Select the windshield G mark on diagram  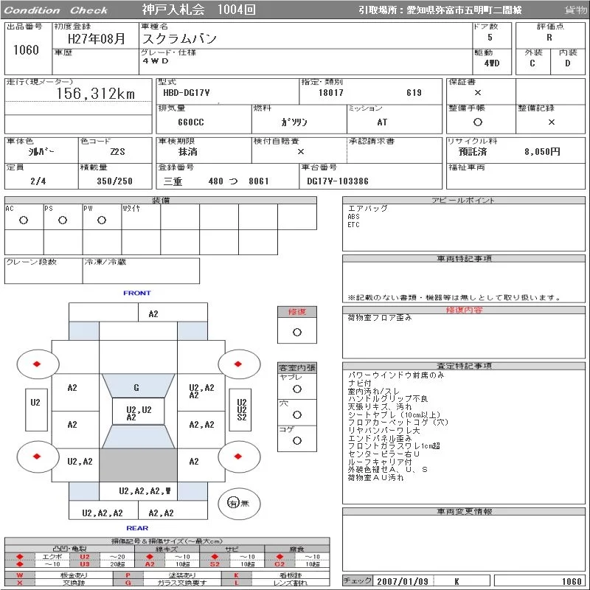pos(136,388)
